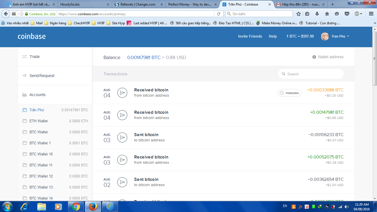Click the transaction icon for −0.00362654 BTC
The height and width of the screenshot is (212, 377).
(122, 182)
